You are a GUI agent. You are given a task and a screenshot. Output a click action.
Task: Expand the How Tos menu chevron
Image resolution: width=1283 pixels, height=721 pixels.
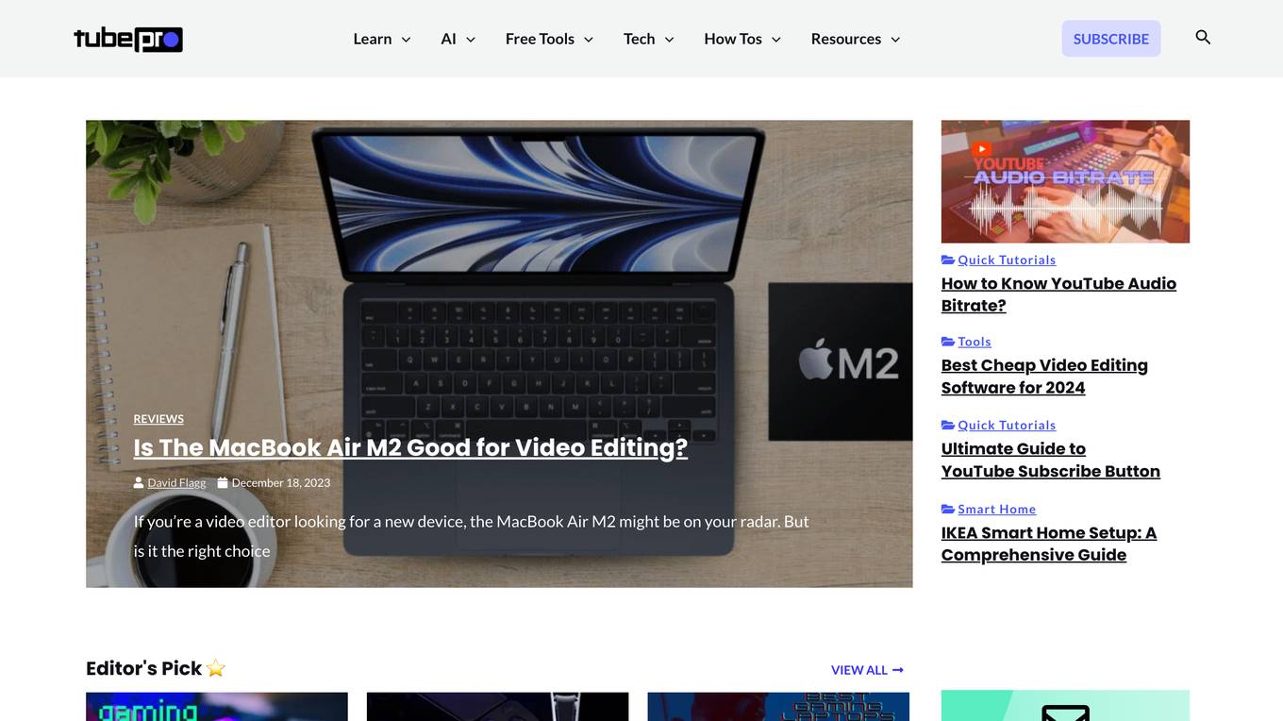776,40
